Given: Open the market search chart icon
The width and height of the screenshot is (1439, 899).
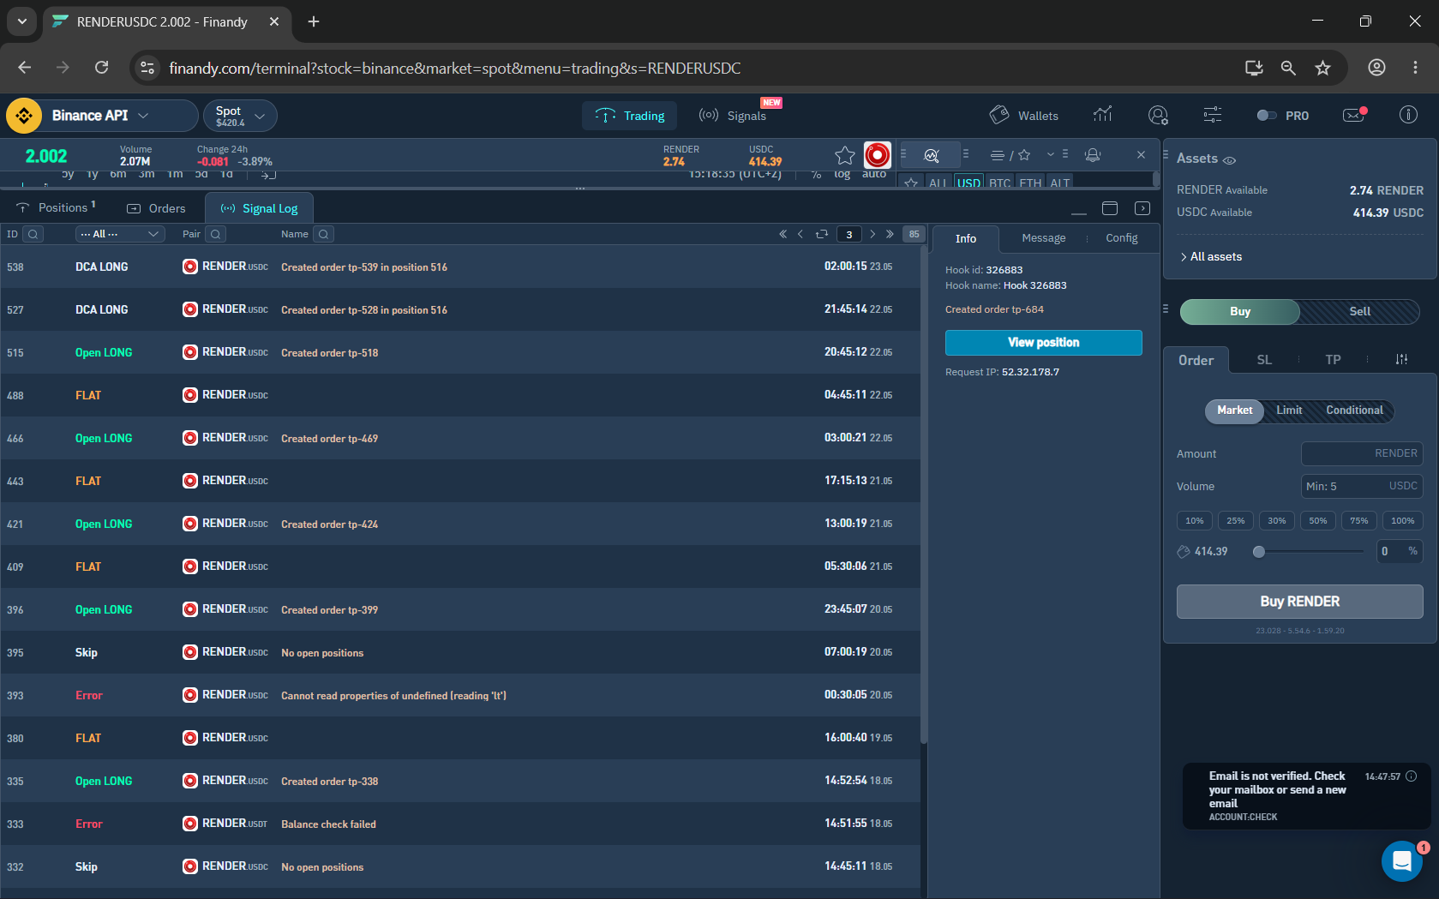Looking at the screenshot, I should tap(932, 155).
